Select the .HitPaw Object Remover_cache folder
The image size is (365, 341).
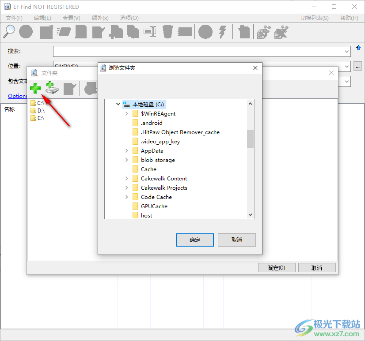click(x=176, y=132)
